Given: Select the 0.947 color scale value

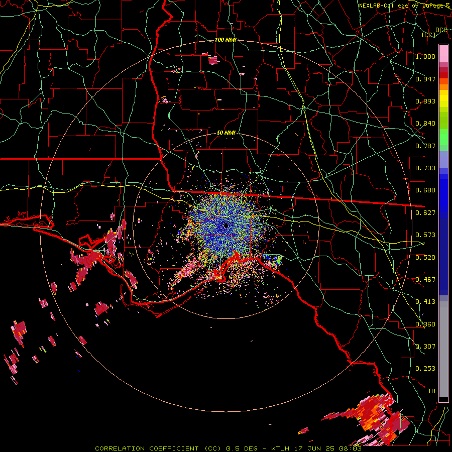Looking at the screenshot, I should (425, 79).
